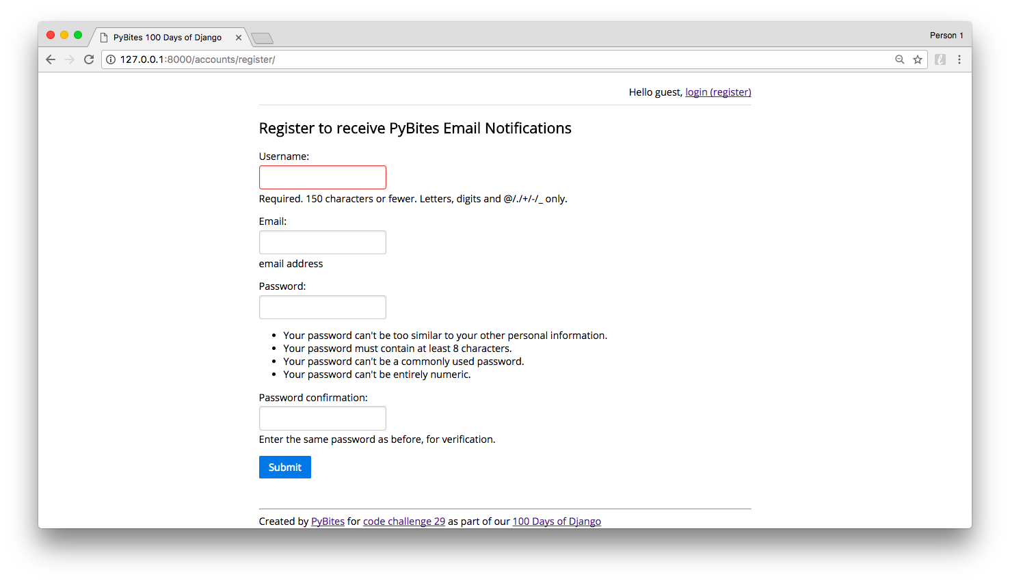
Task: Click the Person 1 profile name
Action: point(946,35)
